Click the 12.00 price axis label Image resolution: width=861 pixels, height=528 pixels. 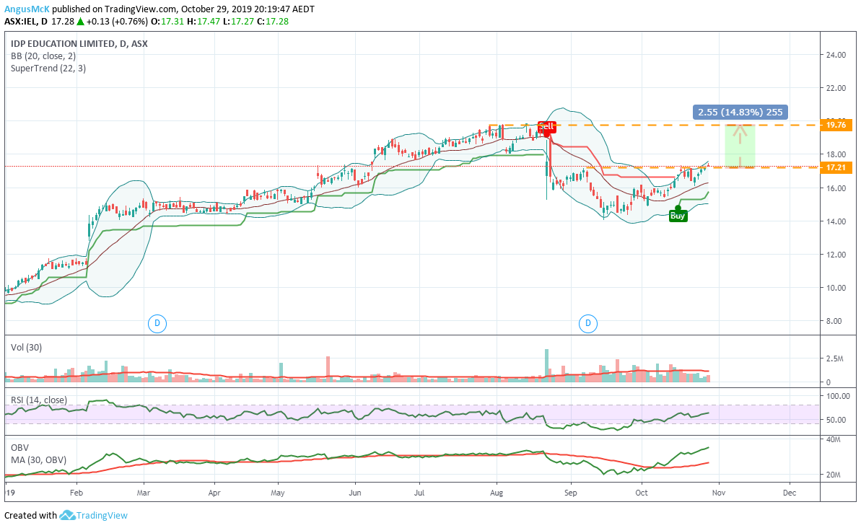click(x=836, y=255)
